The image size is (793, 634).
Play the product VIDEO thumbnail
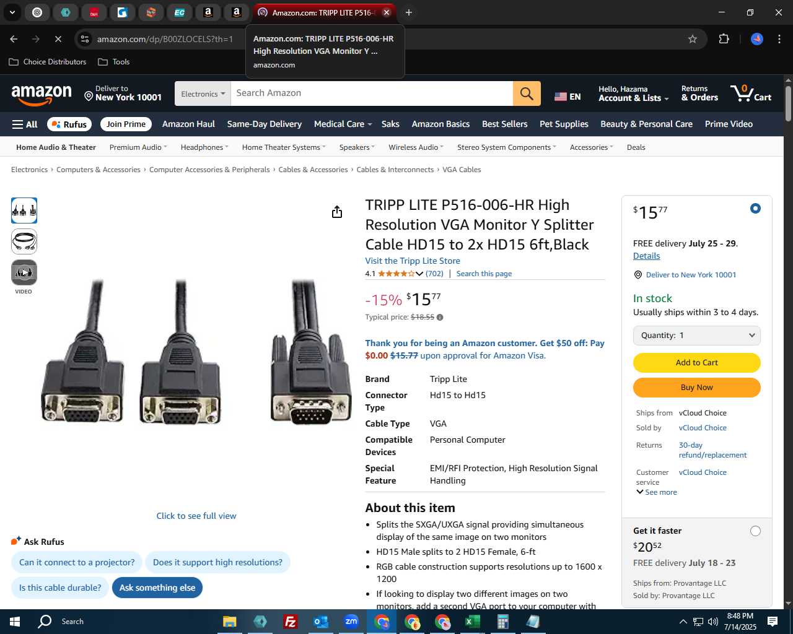click(x=24, y=272)
